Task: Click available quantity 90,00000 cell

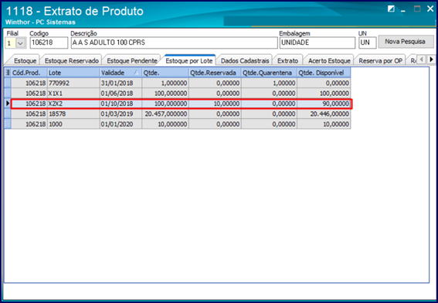Action: coord(324,104)
